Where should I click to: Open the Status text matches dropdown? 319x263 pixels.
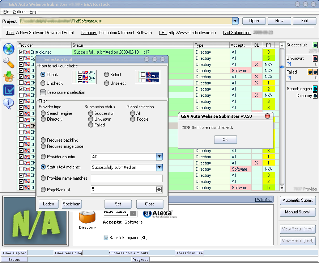tap(159, 167)
